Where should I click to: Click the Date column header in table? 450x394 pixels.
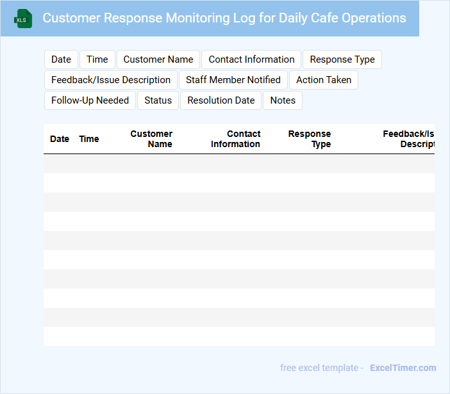[60, 139]
